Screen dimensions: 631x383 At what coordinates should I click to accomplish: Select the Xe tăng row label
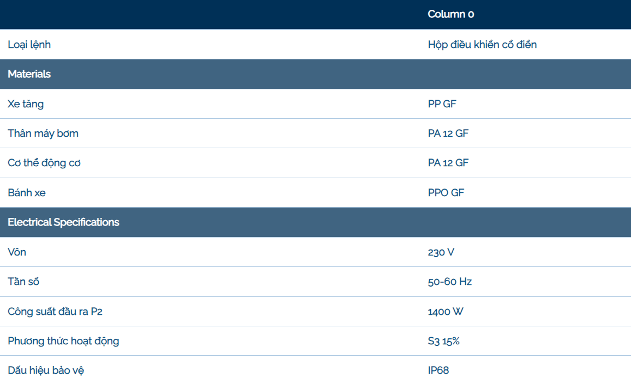(26, 104)
